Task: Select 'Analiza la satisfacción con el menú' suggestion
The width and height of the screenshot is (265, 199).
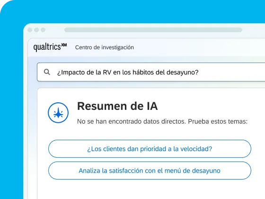Action: pyautogui.click(x=150, y=171)
